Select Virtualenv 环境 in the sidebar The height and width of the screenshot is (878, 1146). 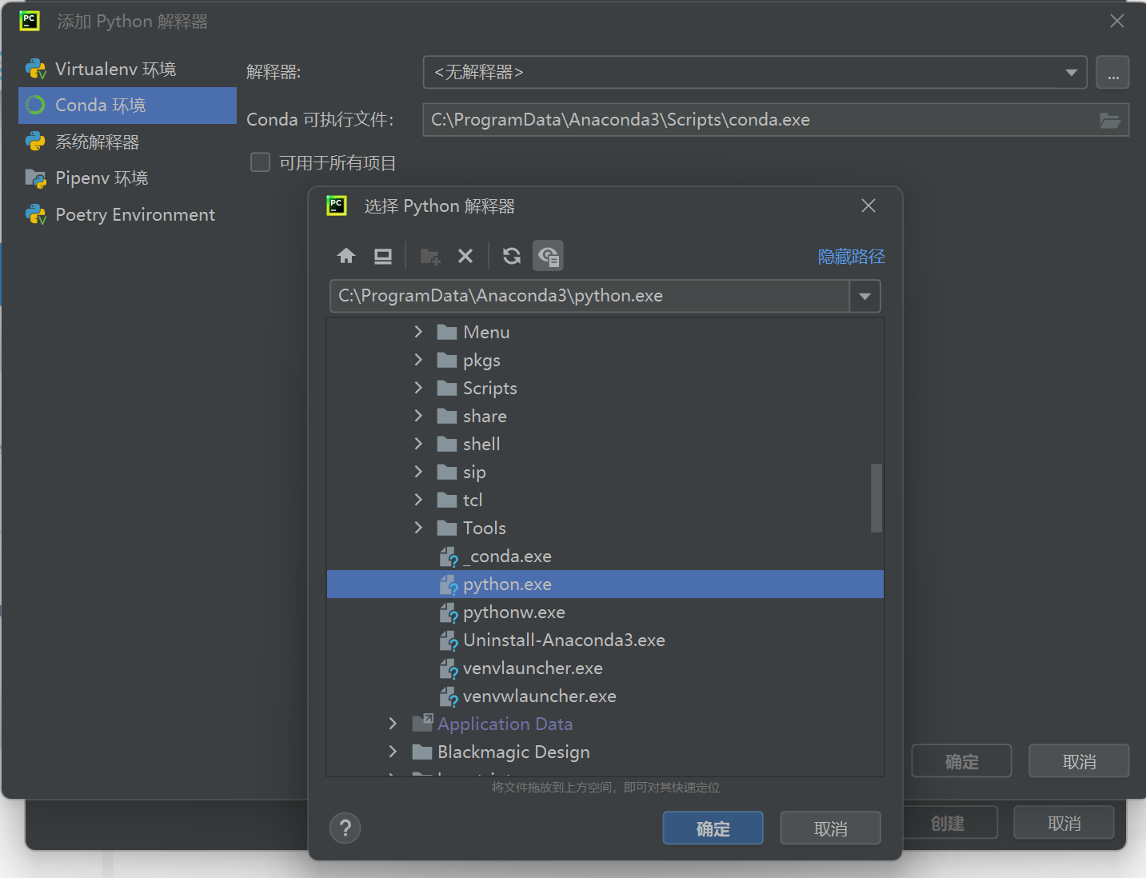tap(116, 70)
